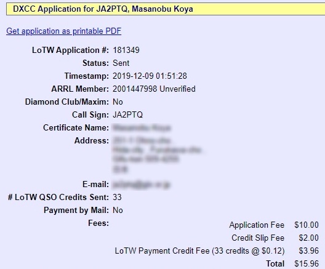
Task: Click the timestamp 2019-12-09 01:51:28
Action: click(150, 76)
